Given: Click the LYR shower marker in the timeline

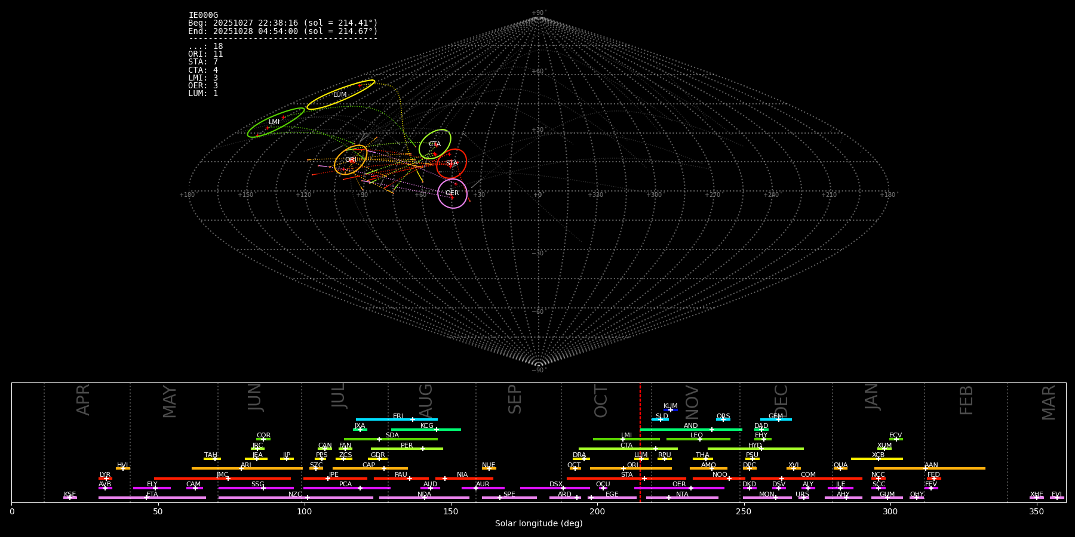Looking at the screenshot, I should pyautogui.click(x=106, y=478).
